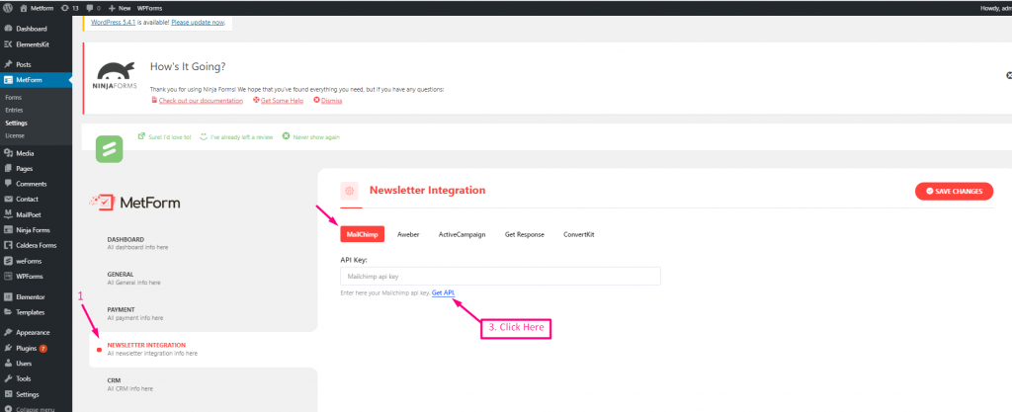
Task: Open the License submenu item
Action: pos(15,135)
